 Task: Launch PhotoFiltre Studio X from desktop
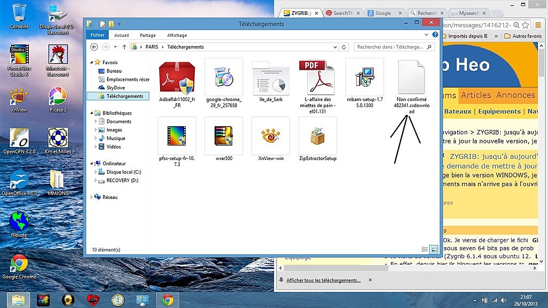tap(19, 61)
